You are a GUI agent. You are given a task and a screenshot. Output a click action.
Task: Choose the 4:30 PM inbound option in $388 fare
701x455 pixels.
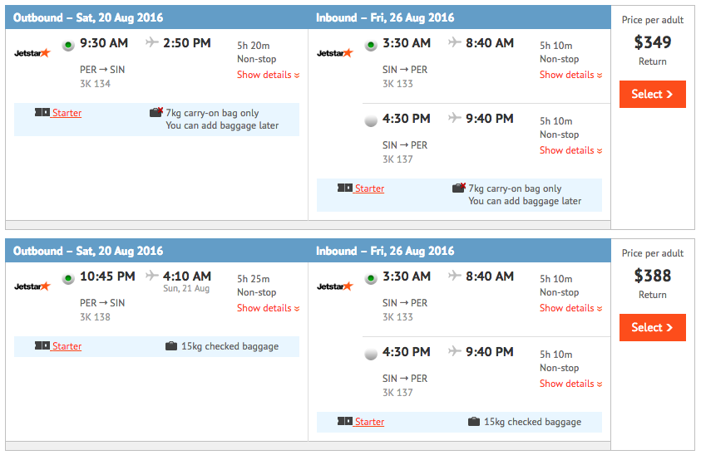coord(371,354)
